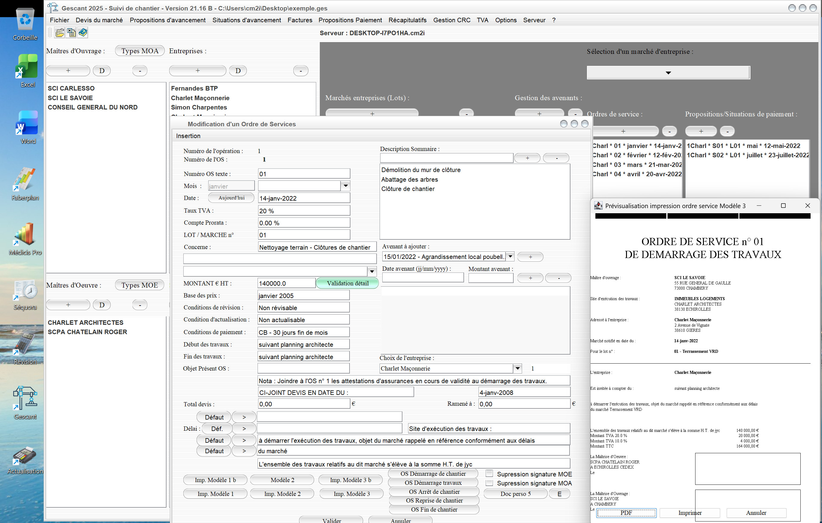Open the Choix de l'entreprise dropdown arrow
The image size is (822, 523).
[518, 368]
